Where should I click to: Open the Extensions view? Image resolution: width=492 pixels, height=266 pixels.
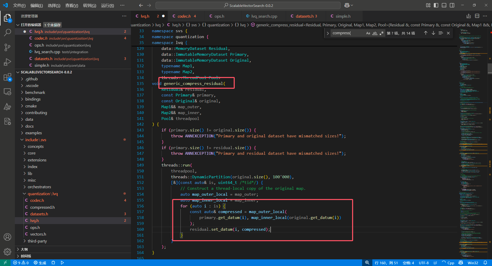[x=7, y=77]
